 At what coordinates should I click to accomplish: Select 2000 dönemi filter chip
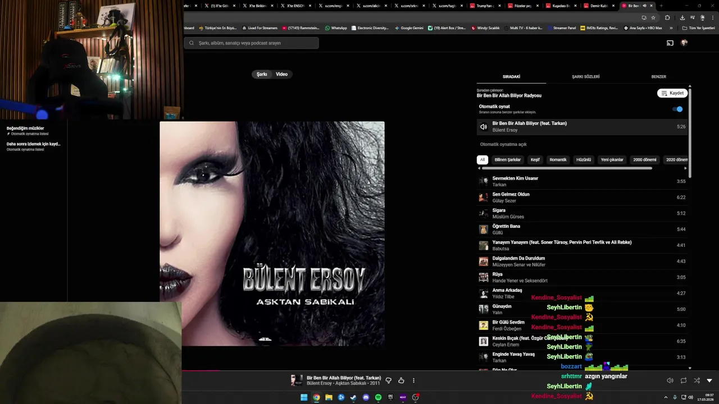645,160
